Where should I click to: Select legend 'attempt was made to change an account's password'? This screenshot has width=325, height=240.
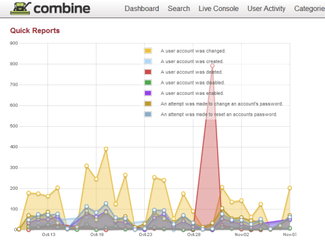[222, 104]
